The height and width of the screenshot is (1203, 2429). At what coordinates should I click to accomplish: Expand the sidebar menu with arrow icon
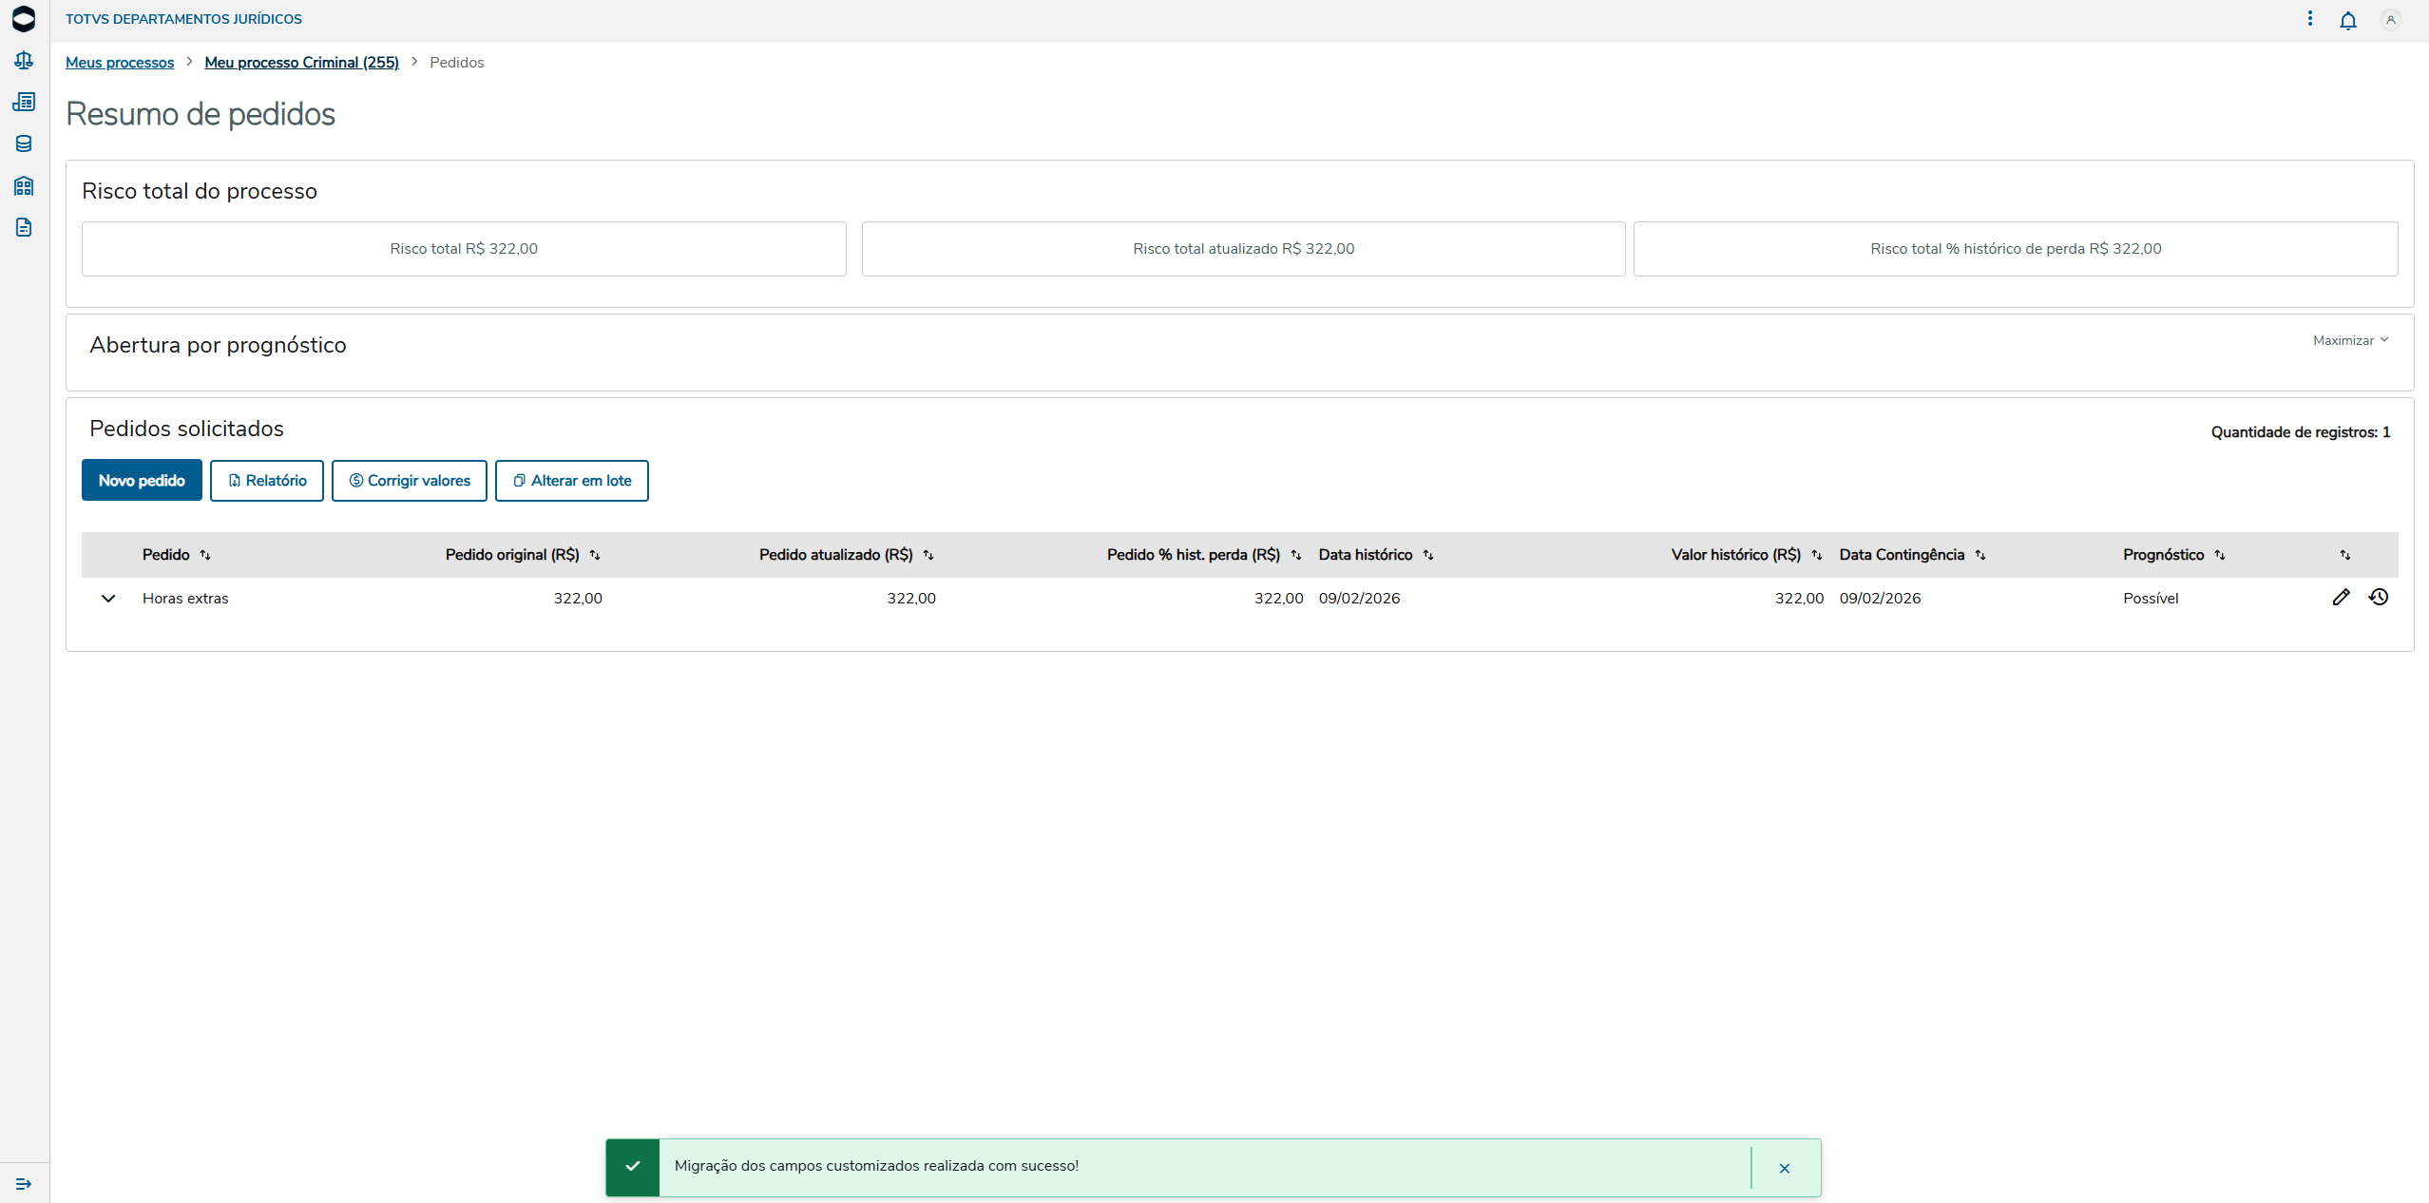coord(24,1183)
